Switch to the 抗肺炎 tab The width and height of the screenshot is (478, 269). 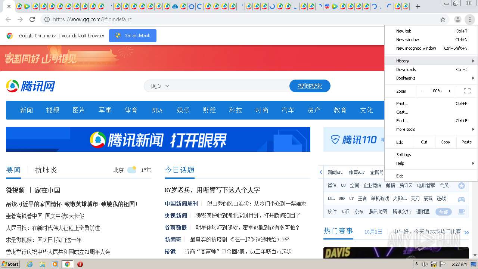coord(46,170)
